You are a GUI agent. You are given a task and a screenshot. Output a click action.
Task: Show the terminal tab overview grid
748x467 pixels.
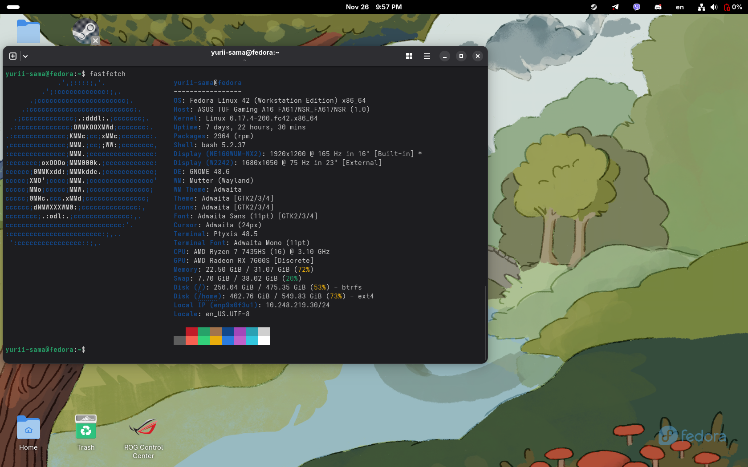(x=409, y=56)
